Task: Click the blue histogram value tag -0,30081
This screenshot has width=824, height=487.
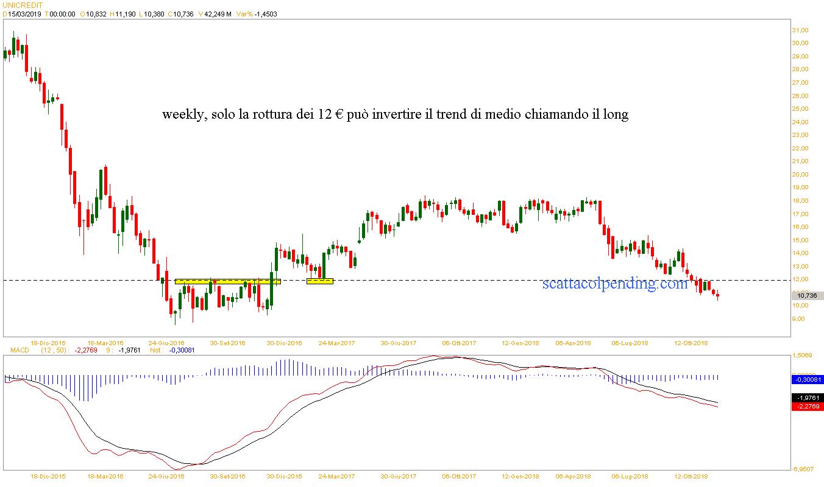Action: (806, 379)
